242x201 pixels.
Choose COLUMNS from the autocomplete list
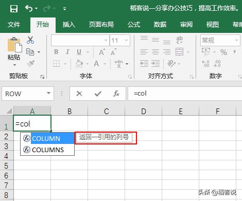click(47, 150)
